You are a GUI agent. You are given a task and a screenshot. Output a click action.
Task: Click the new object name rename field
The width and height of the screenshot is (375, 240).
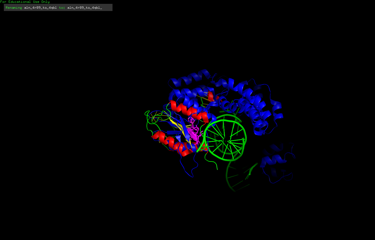(x=85, y=8)
